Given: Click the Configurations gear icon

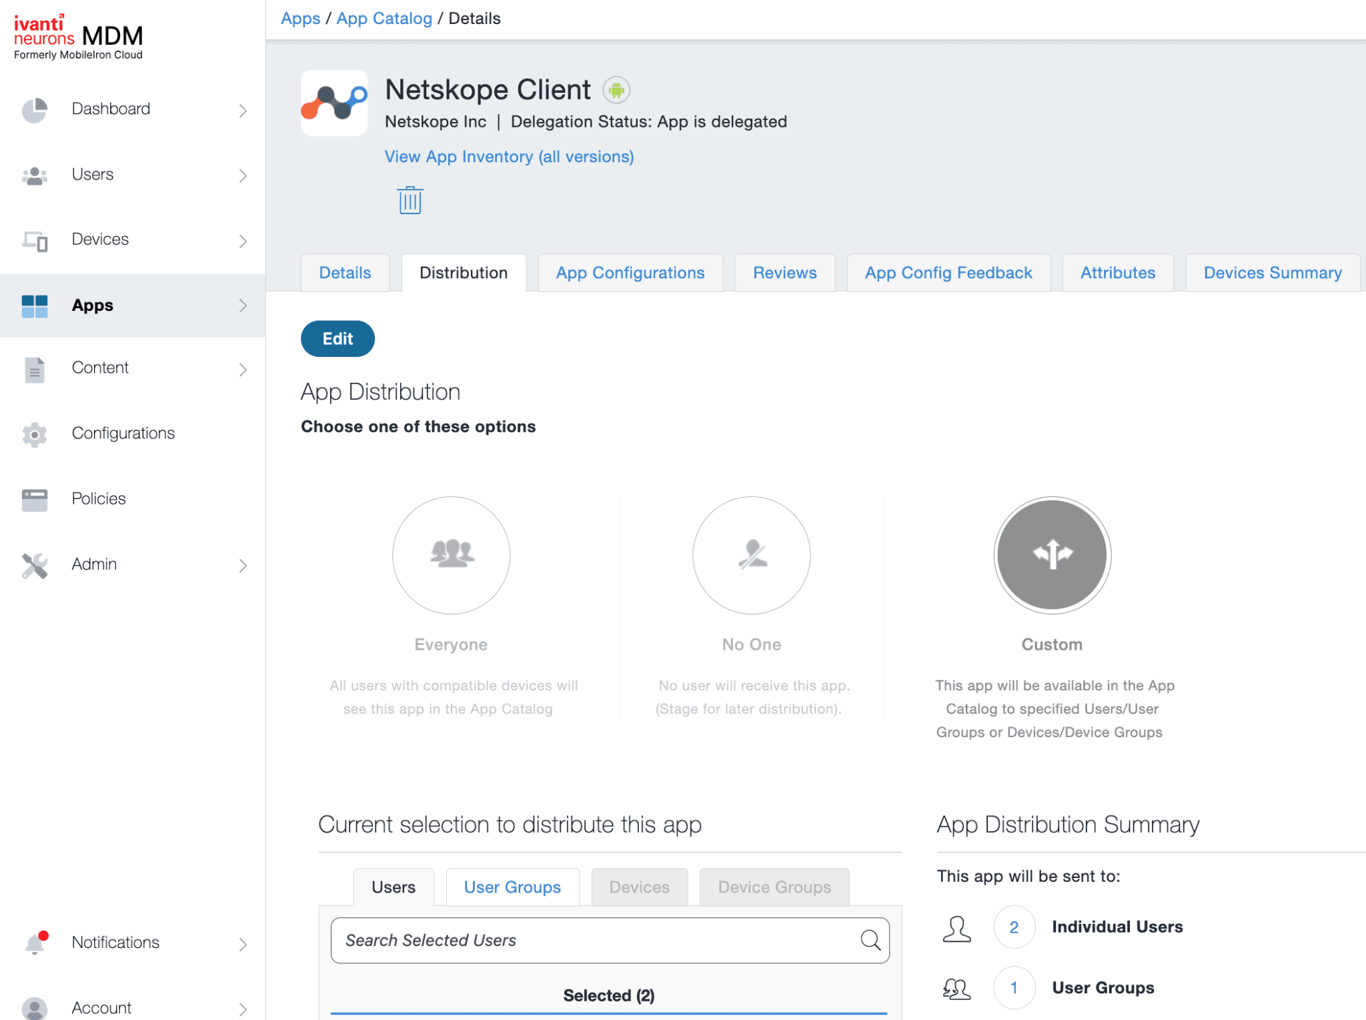Looking at the screenshot, I should pos(34,434).
